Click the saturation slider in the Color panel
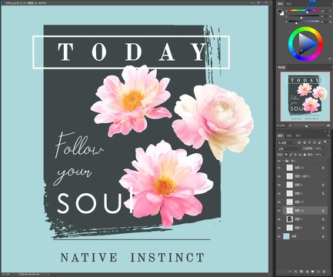This screenshot has height=277, width=333. (x=304, y=16)
